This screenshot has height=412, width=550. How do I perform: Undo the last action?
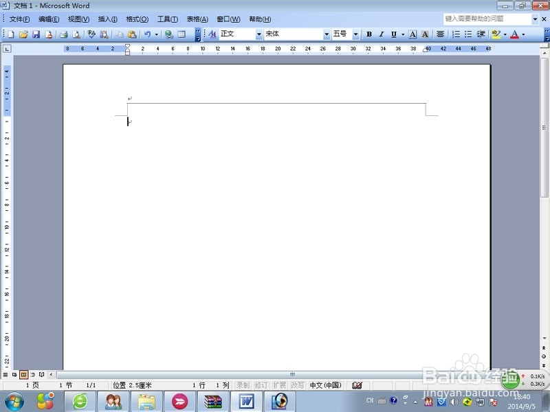[x=148, y=34]
